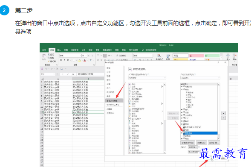Click the Cut scissors icon
The width and height of the screenshot is (251, 167).
tap(49, 55)
